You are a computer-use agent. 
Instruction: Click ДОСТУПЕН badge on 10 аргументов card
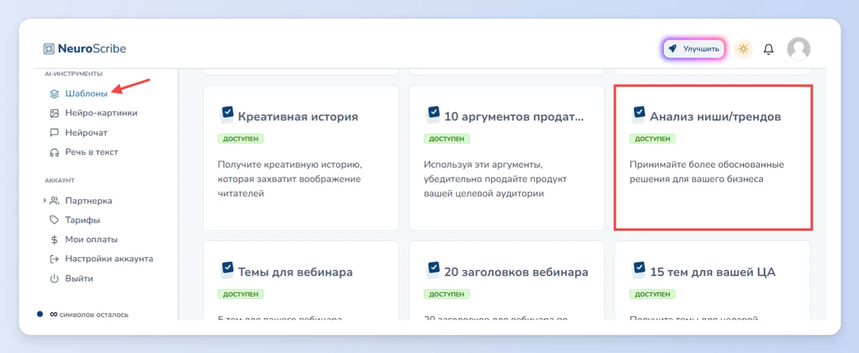click(447, 139)
